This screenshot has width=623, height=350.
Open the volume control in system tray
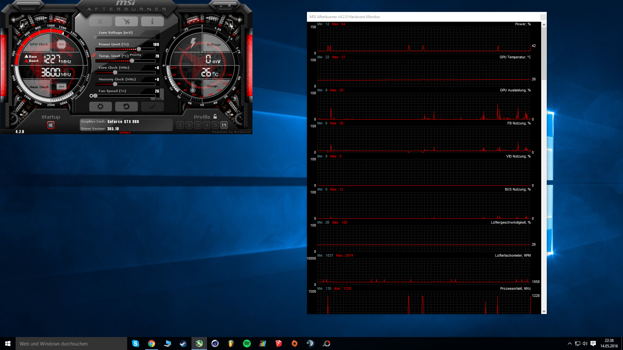pyautogui.click(x=585, y=344)
